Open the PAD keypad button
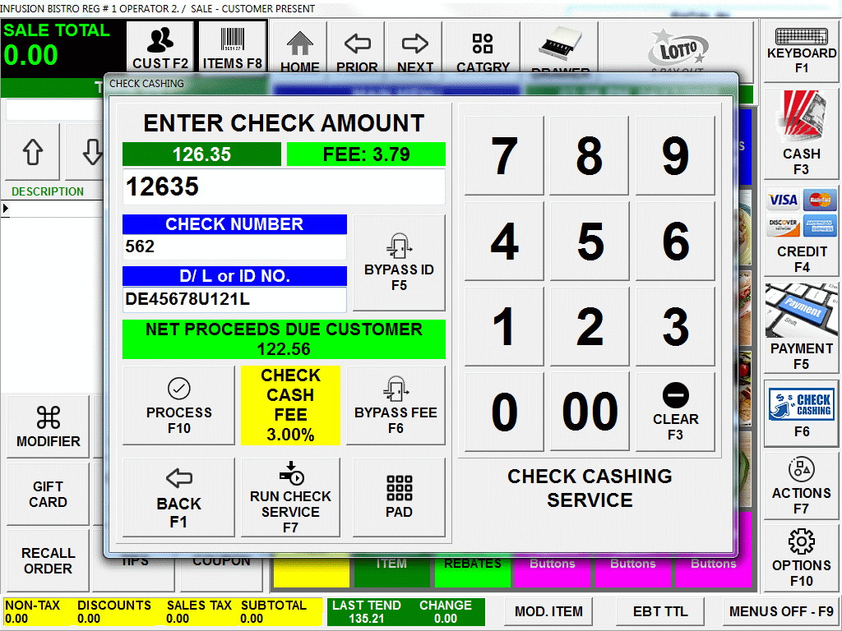 pos(399,497)
